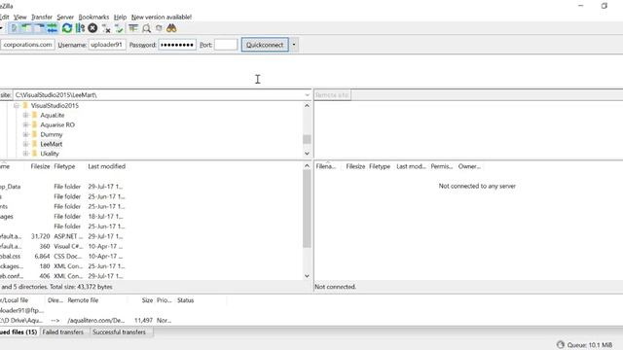The width and height of the screenshot is (623, 350).
Task: Click the Username input field
Action: (x=107, y=45)
